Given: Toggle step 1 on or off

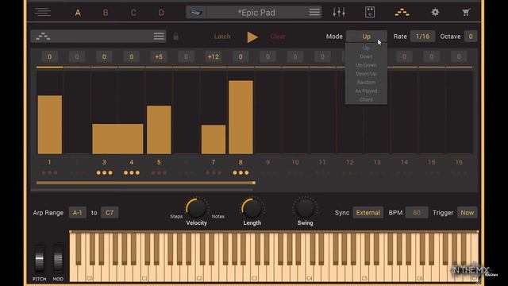Looking at the screenshot, I should 49,162.
